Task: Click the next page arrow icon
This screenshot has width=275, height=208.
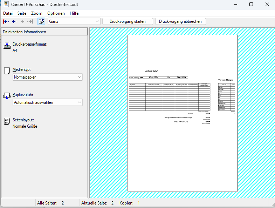Action: tap(22, 21)
